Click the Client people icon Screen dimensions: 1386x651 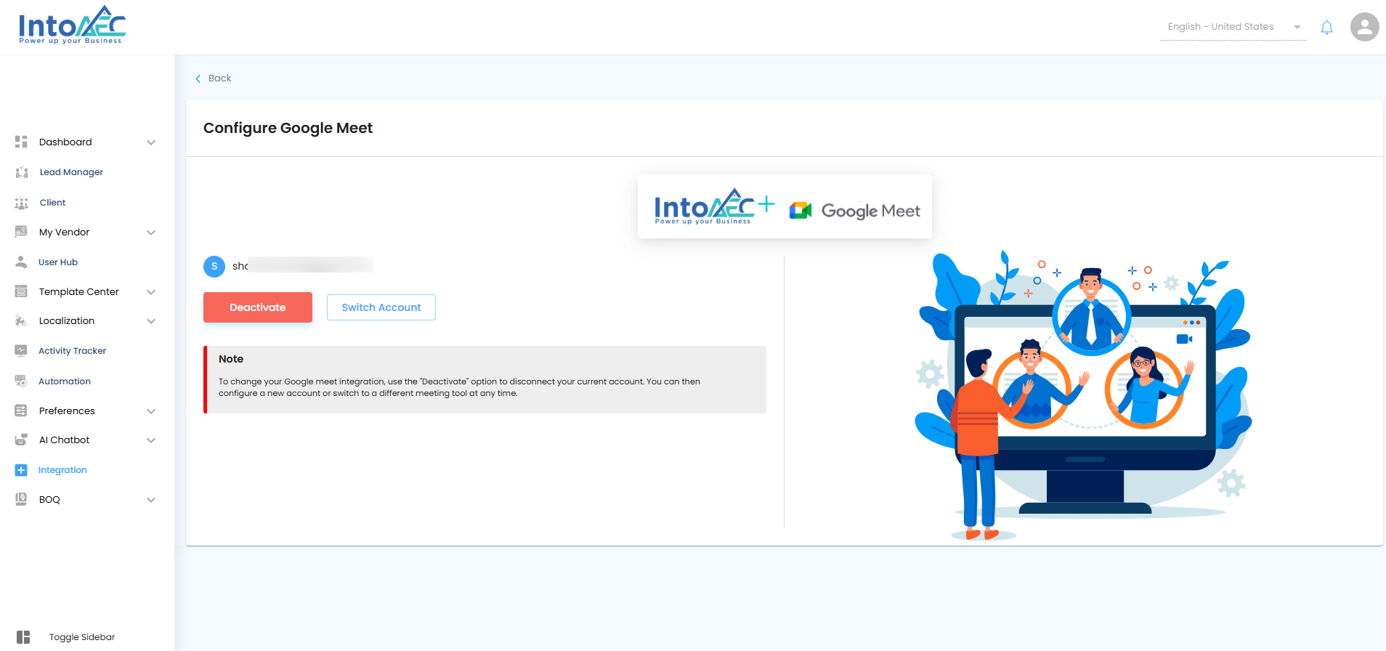21,203
